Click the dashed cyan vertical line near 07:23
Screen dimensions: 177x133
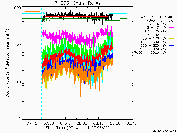pos(42,63)
